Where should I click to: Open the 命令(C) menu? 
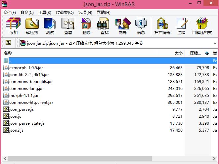pos(27,13)
